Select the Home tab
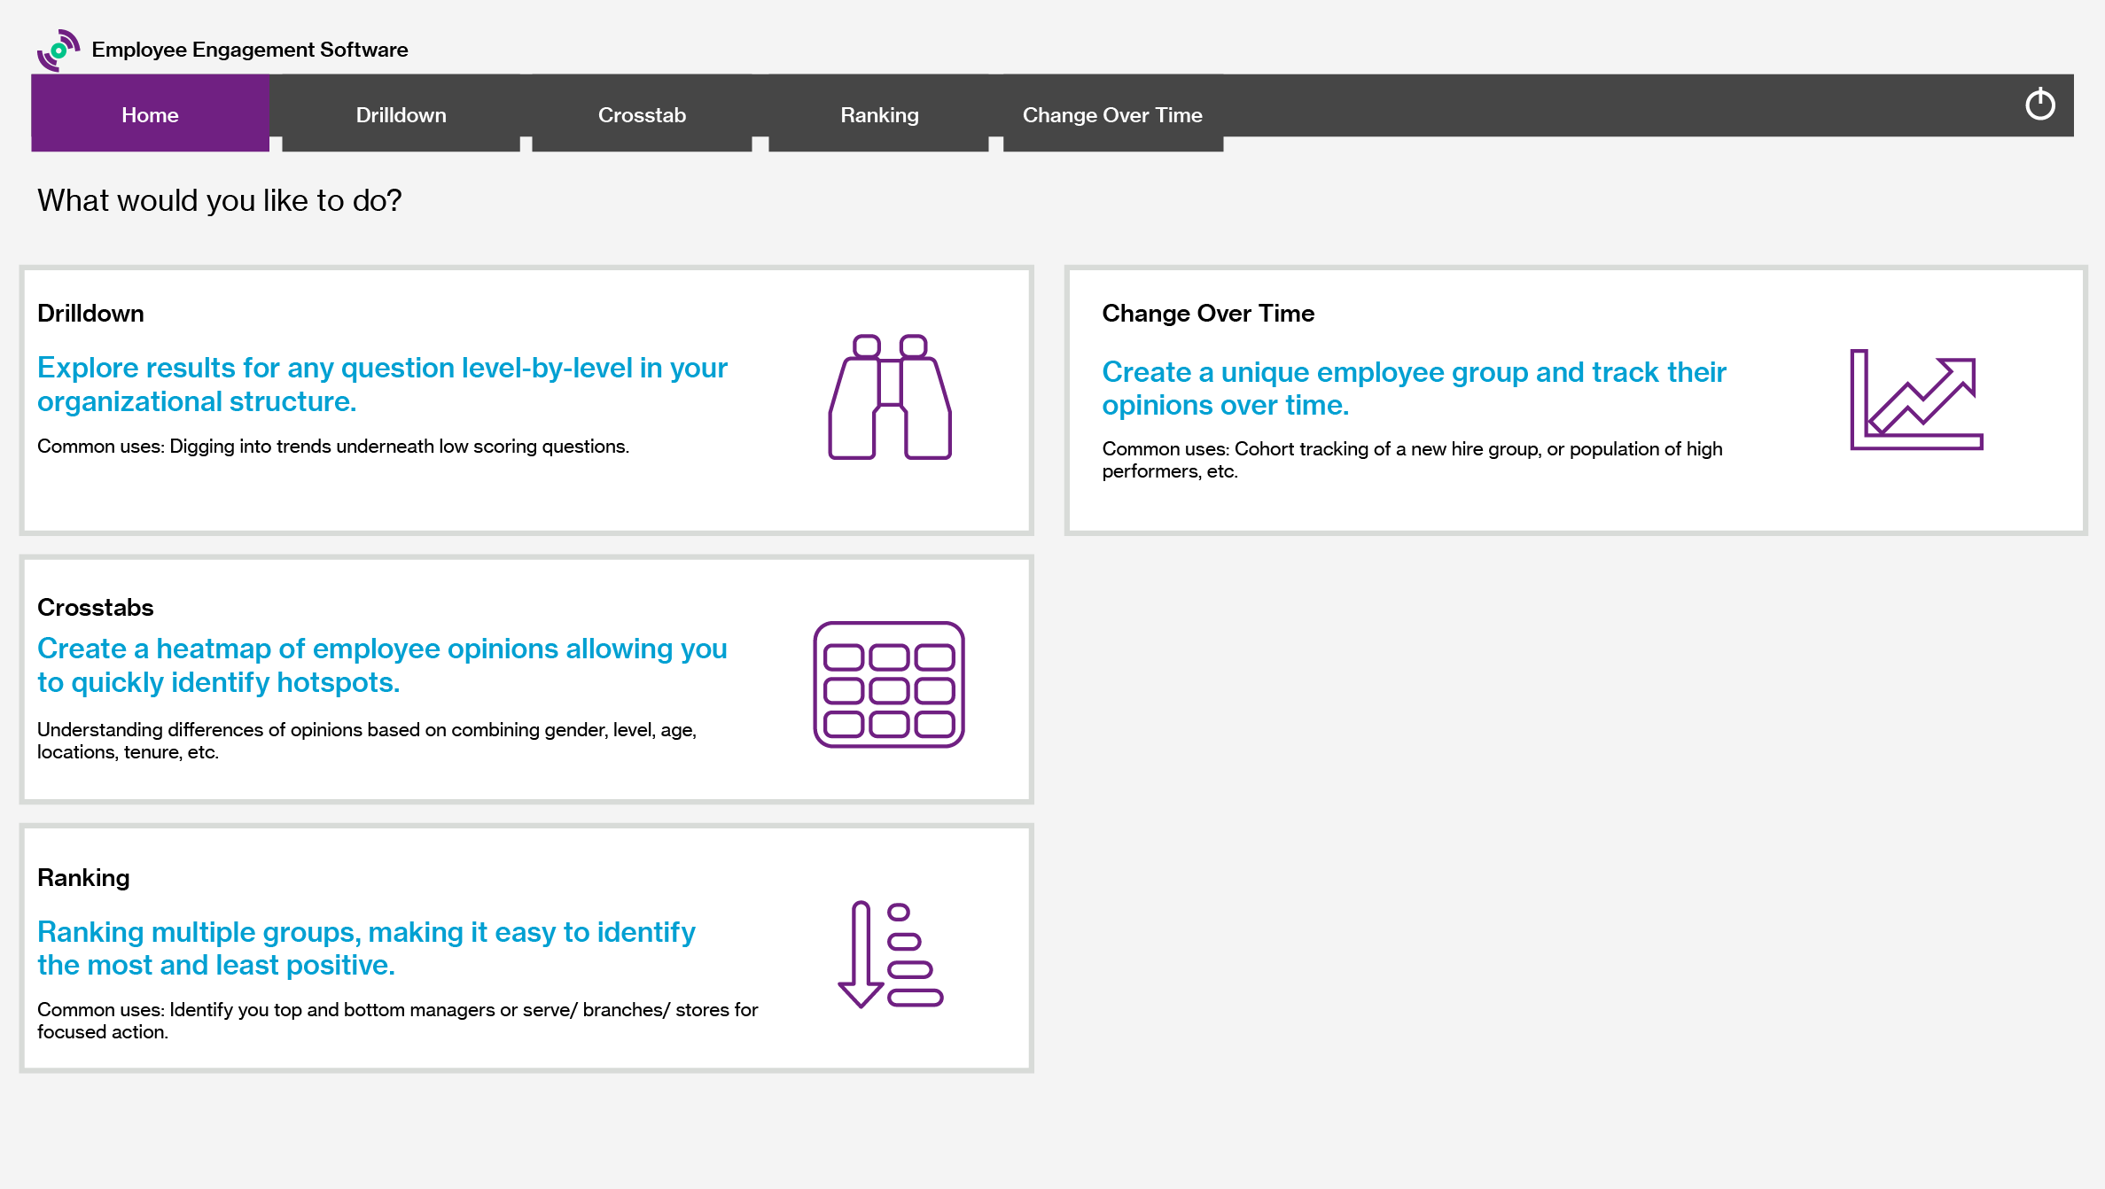The image size is (2105, 1189). coord(149,114)
